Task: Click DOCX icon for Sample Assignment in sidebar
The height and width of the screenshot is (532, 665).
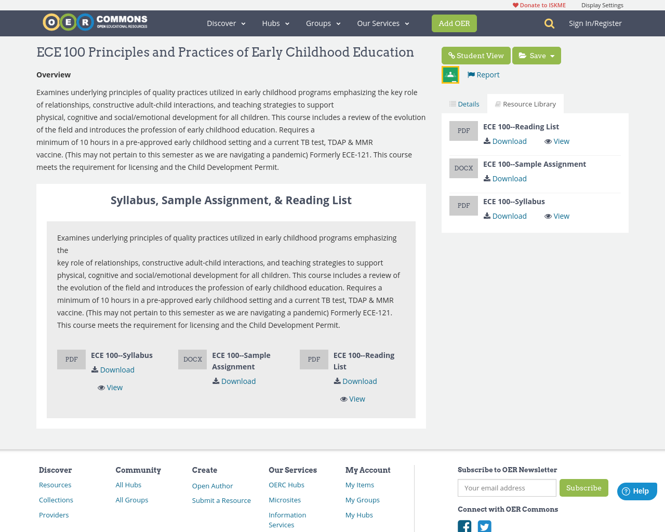Action: (463, 168)
